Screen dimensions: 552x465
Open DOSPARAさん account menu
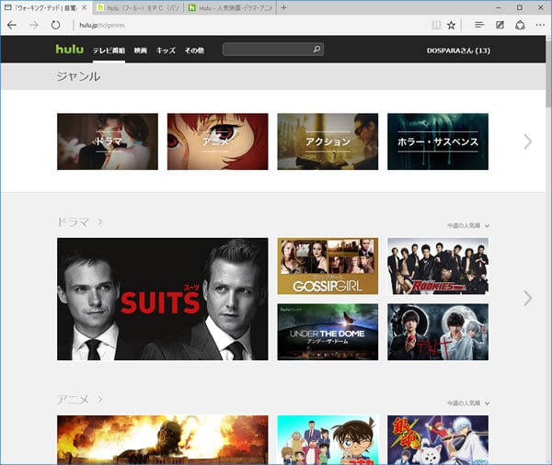[x=458, y=51]
